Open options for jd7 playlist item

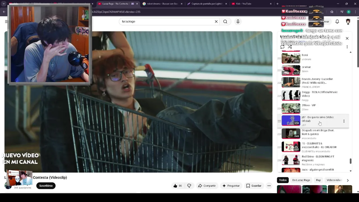coord(344,121)
